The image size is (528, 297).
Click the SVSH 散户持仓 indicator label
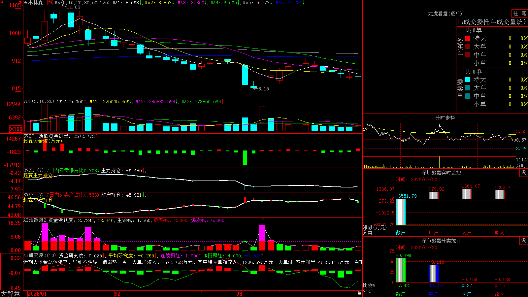coord(29,195)
